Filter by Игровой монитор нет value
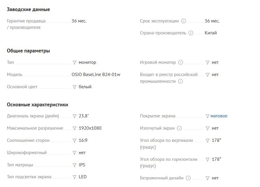The width and height of the screenshot is (260, 187). click(207, 63)
